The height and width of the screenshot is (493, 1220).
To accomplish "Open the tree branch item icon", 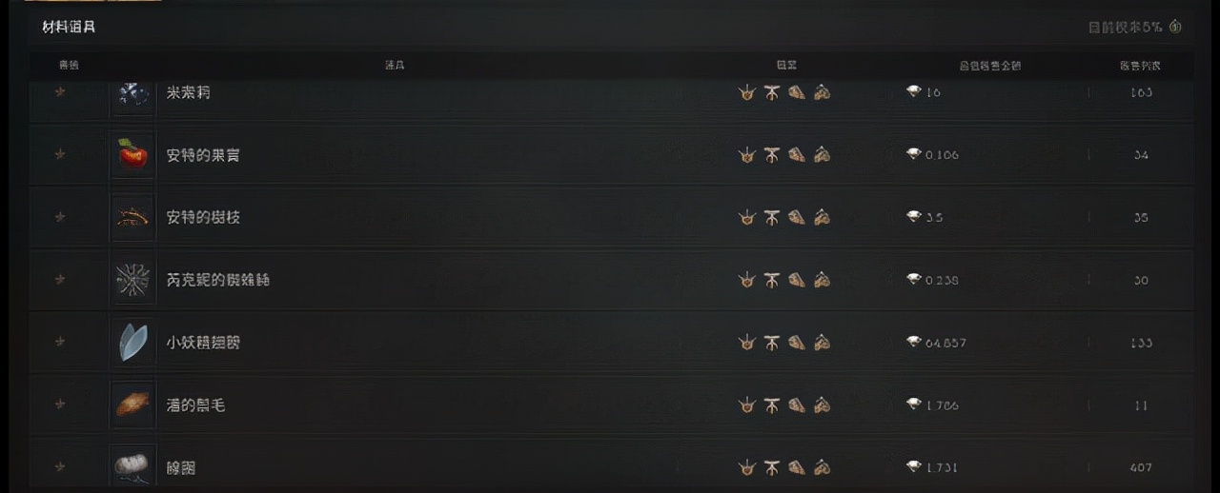I will click(132, 217).
